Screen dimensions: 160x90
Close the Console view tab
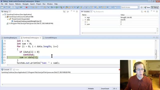tap(11, 69)
